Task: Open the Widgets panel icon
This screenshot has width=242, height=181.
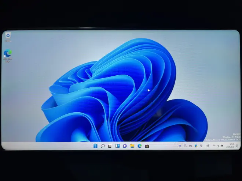Action: [117, 146]
